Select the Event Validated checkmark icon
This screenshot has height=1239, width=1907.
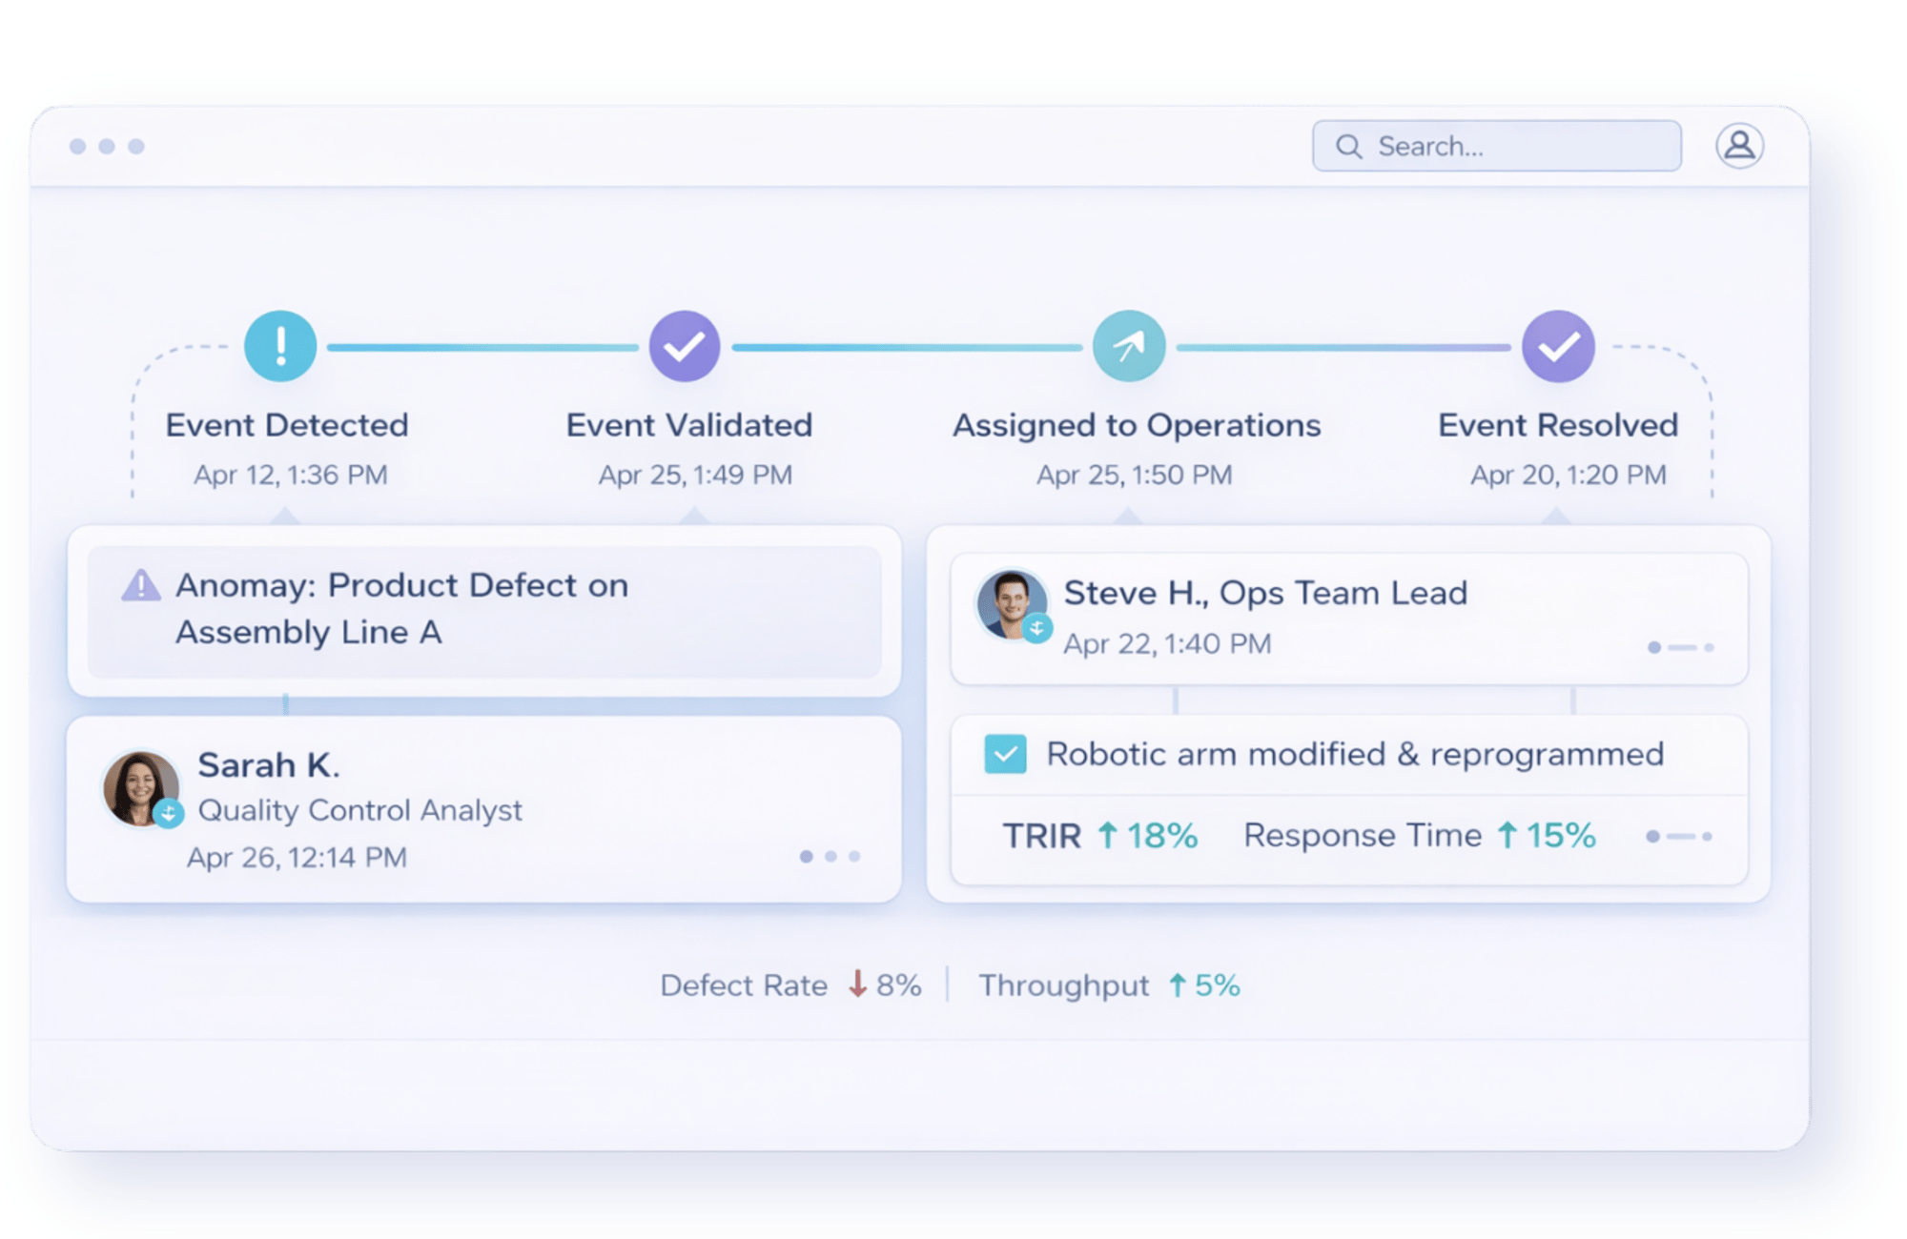(x=685, y=346)
